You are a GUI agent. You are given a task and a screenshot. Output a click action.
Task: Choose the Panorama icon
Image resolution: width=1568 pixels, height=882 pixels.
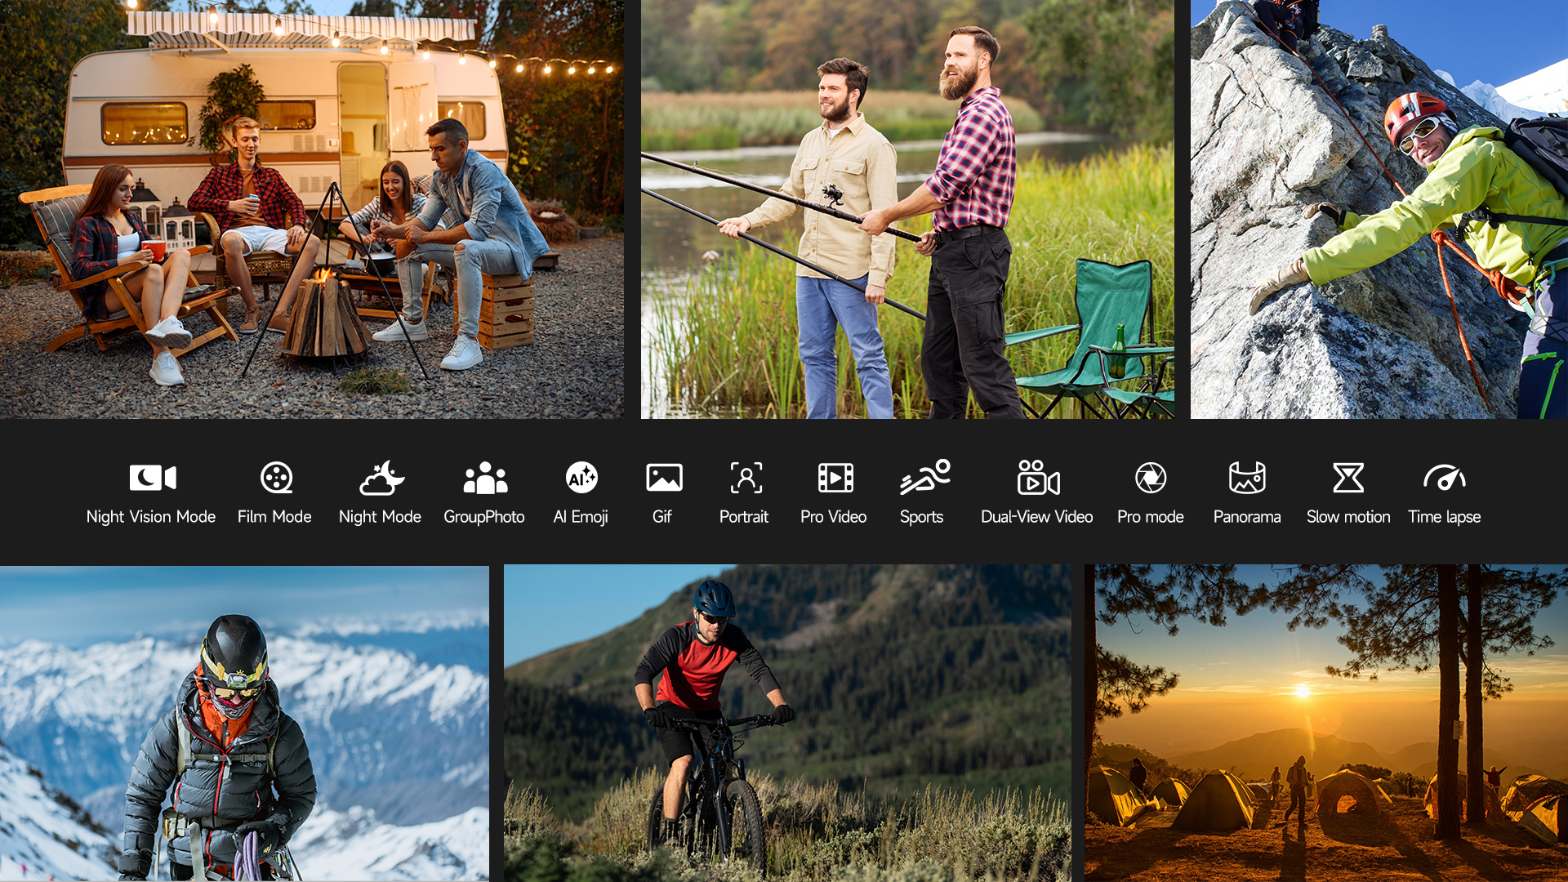coord(1247,478)
